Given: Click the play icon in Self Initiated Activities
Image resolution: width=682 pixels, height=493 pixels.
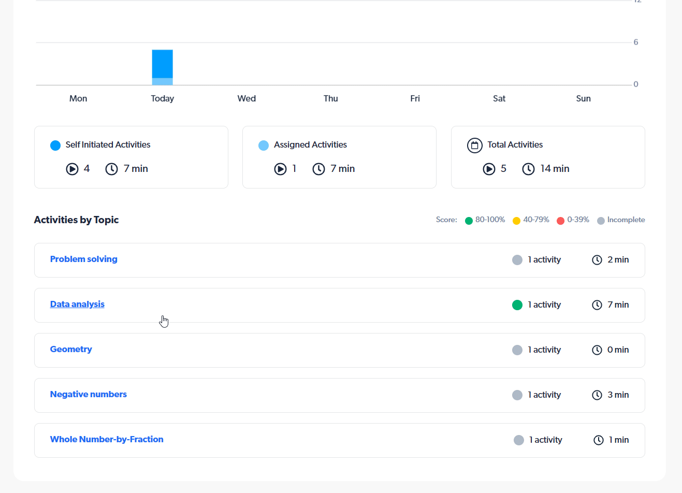Looking at the screenshot, I should pos(72,169).
